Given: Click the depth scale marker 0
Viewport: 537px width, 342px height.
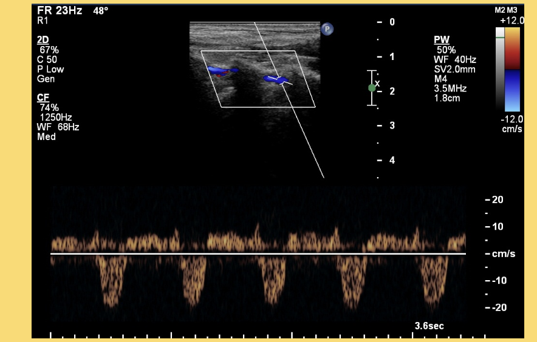Looking at the screenshot, I should 392,22.
